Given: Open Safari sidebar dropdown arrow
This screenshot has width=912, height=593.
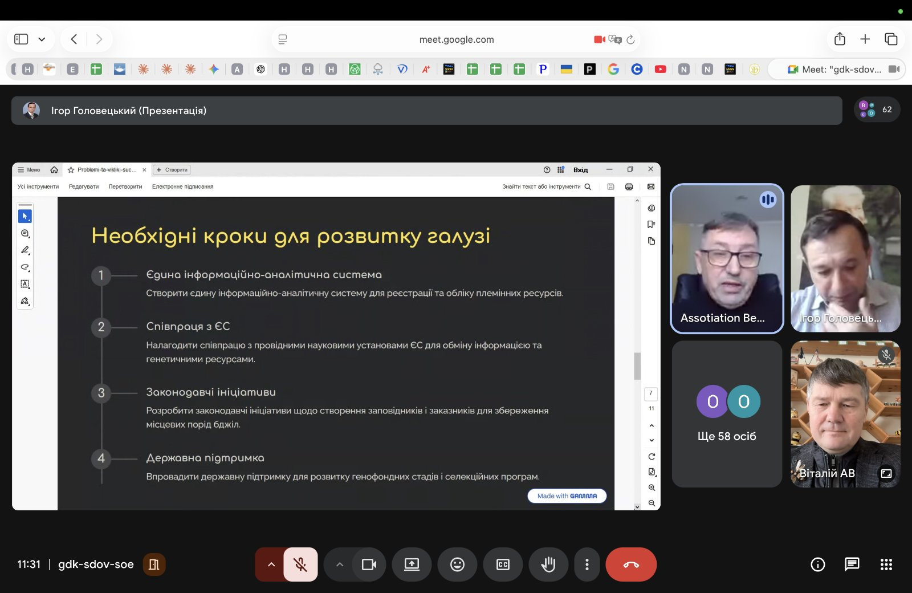Looking at the screenshot, I should (42, 39).
